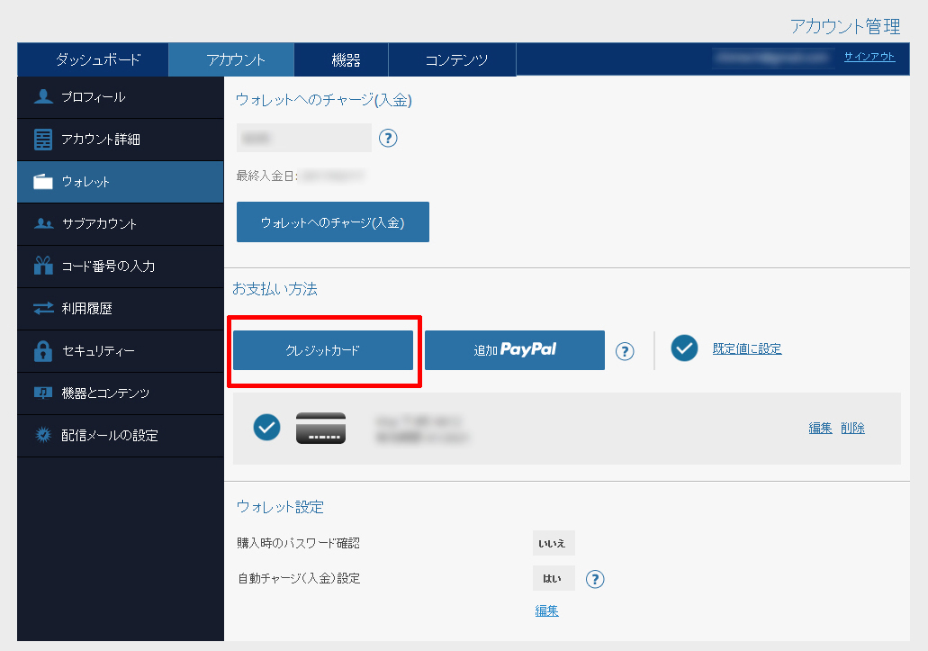Click the account details list icon
Viewport: 928px width, 651px height.
[x=43, y=139]
